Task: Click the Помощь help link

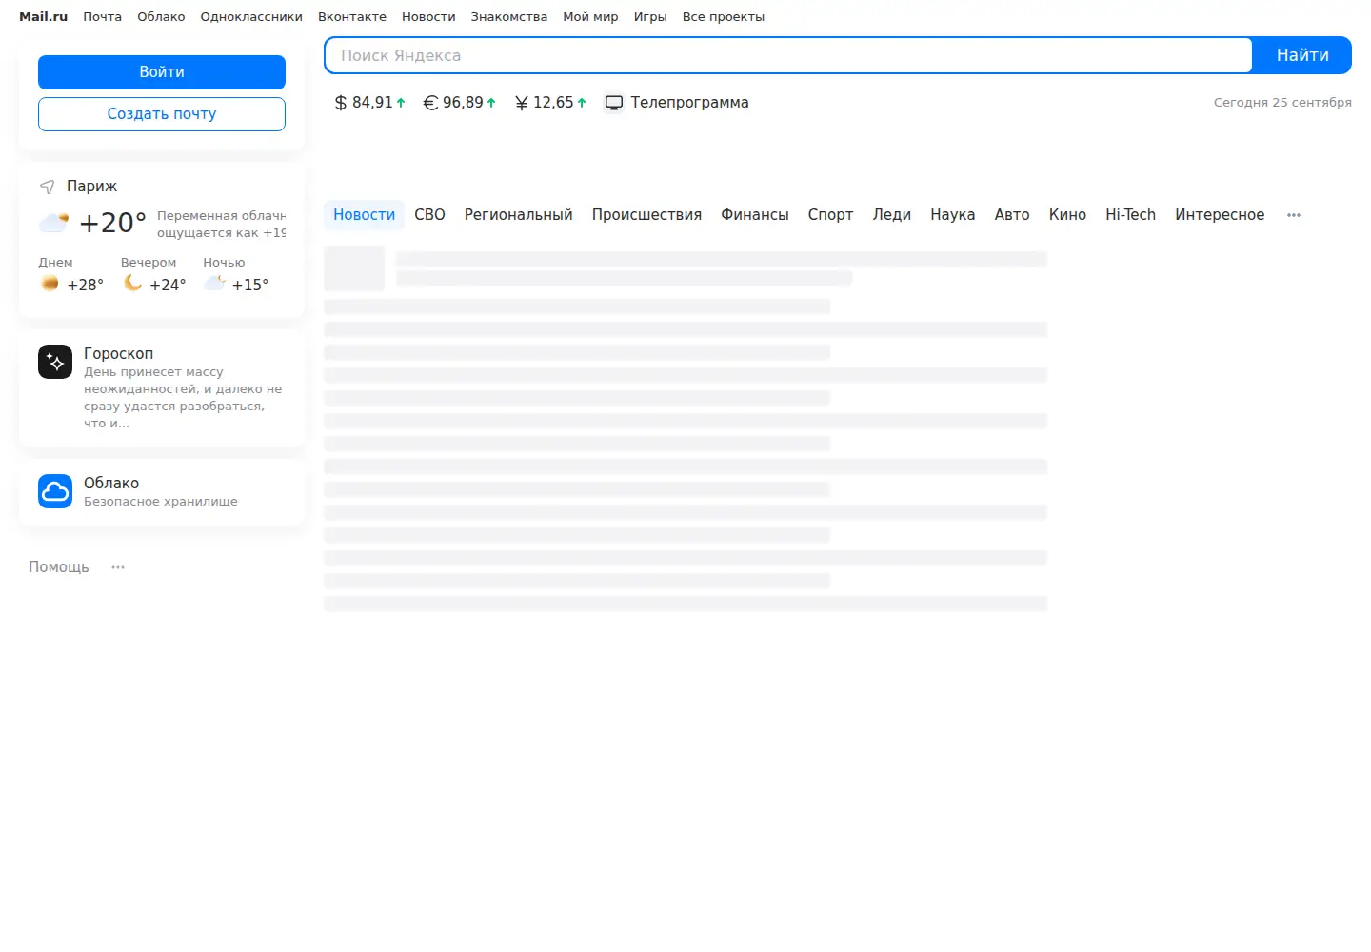Action: tap(59, 567)
